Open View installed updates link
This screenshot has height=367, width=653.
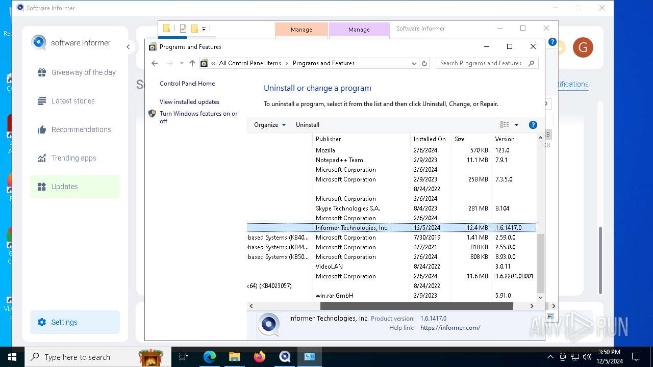pos(189,102)
